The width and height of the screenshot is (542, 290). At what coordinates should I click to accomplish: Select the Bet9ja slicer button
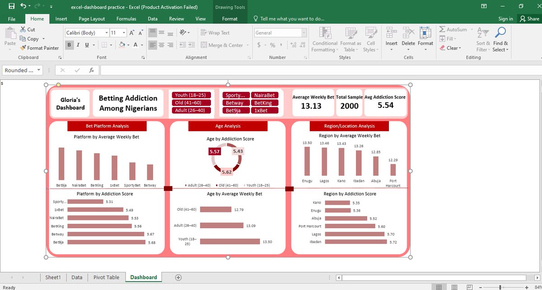236,110
